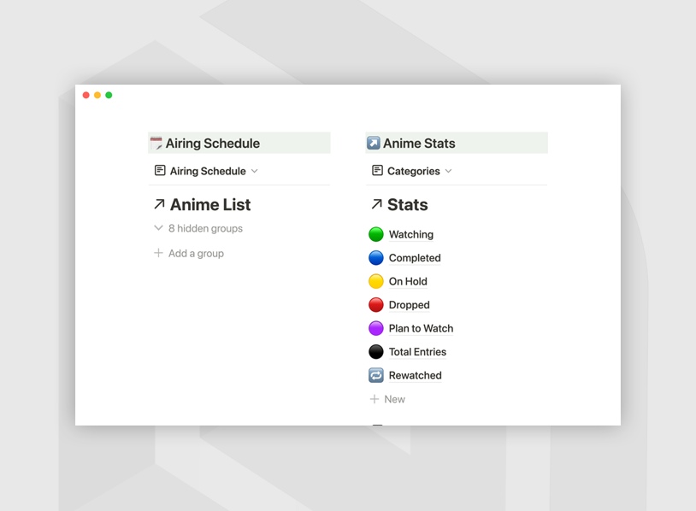Open the Plan to Watch page

[421, 328]
